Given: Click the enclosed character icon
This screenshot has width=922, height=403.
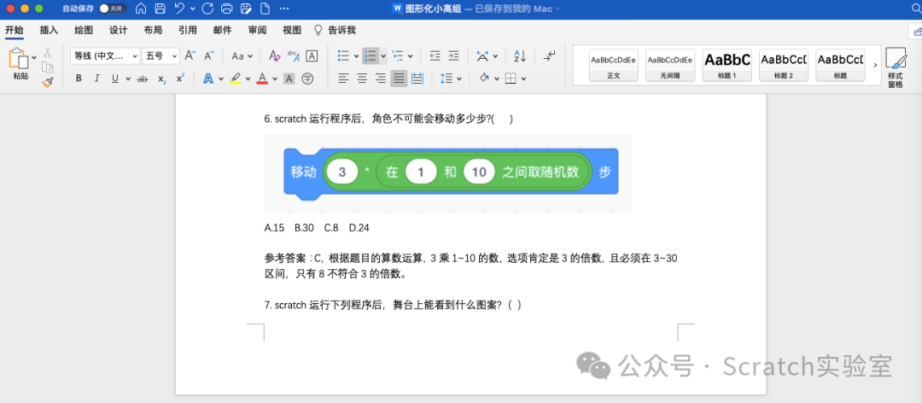Looking at the screenshot, I should point(307,79).
